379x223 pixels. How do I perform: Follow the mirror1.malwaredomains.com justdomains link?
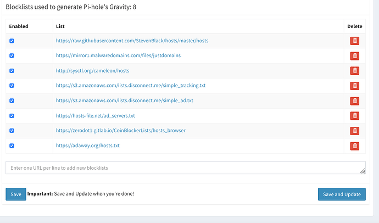click(x=118, y=55)
